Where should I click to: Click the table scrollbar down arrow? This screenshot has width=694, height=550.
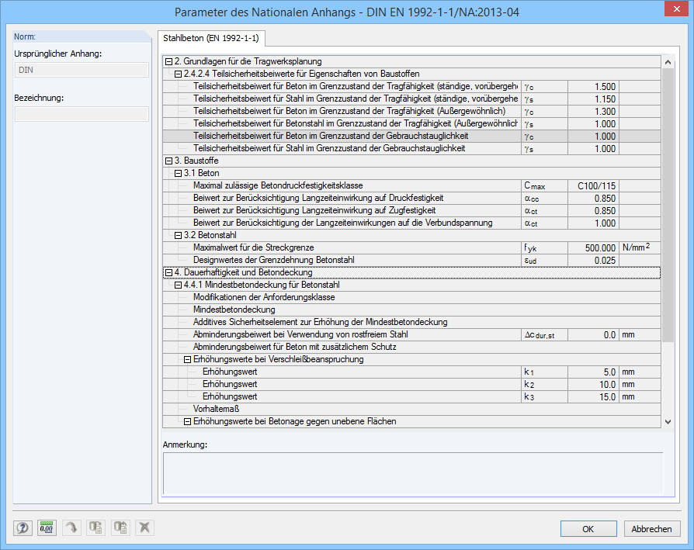667,422
